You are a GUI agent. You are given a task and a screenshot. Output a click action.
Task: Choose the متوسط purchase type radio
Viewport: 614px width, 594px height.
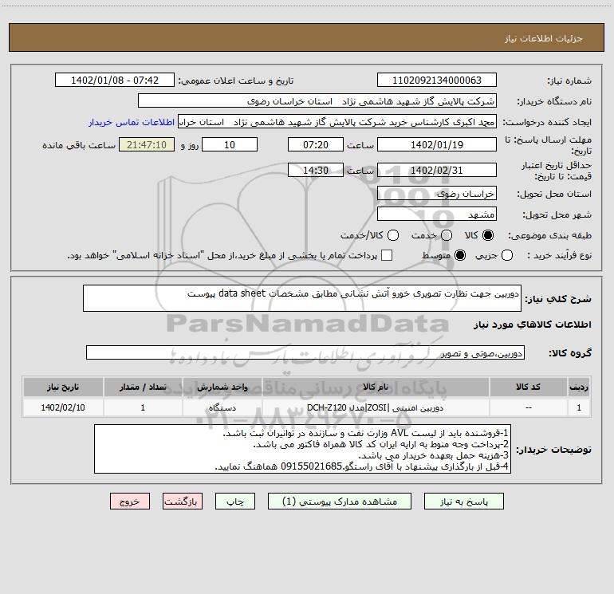coord(460,255)
